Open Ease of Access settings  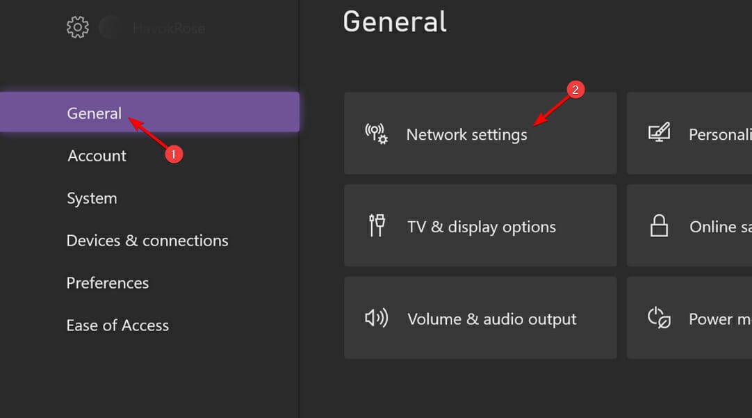point(117,325)
